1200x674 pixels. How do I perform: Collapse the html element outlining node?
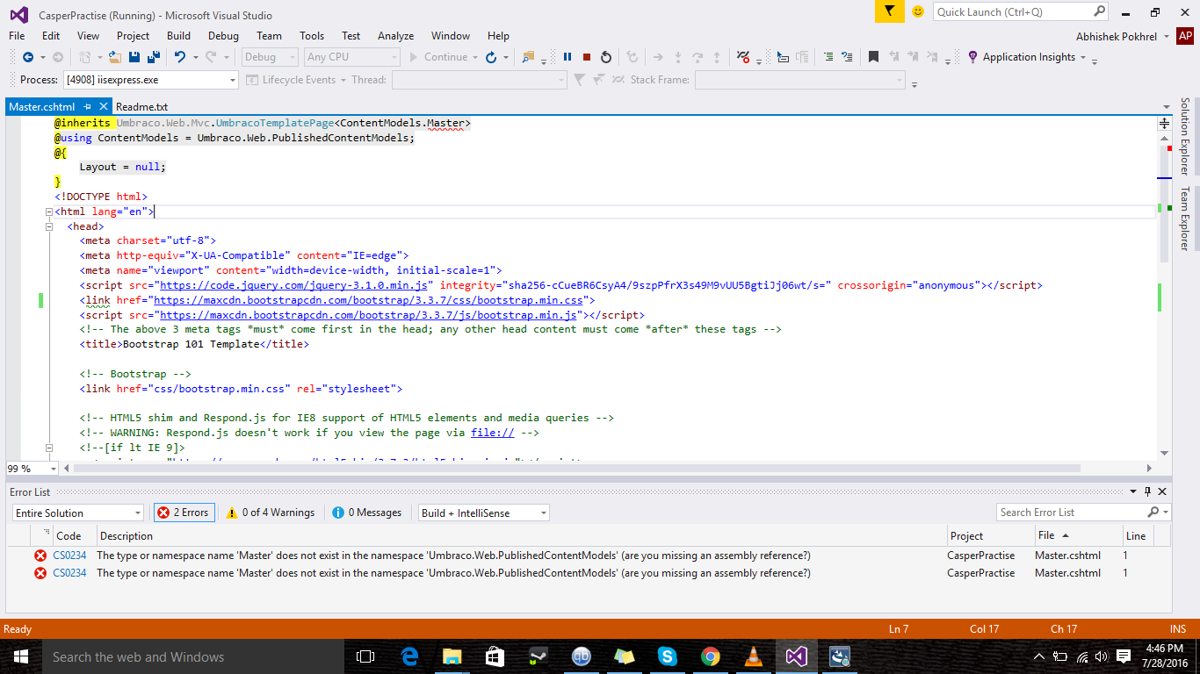click(x=49, y=212)
